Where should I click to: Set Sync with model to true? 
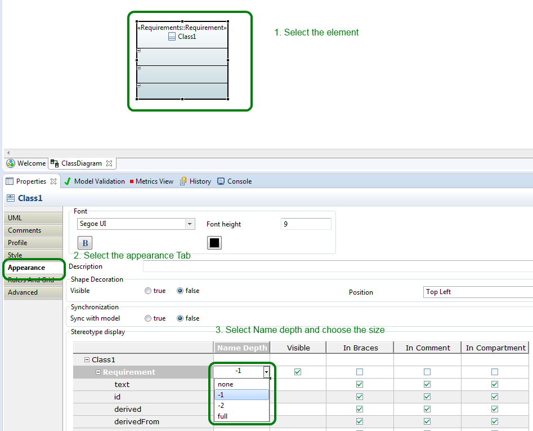point(148,318)
